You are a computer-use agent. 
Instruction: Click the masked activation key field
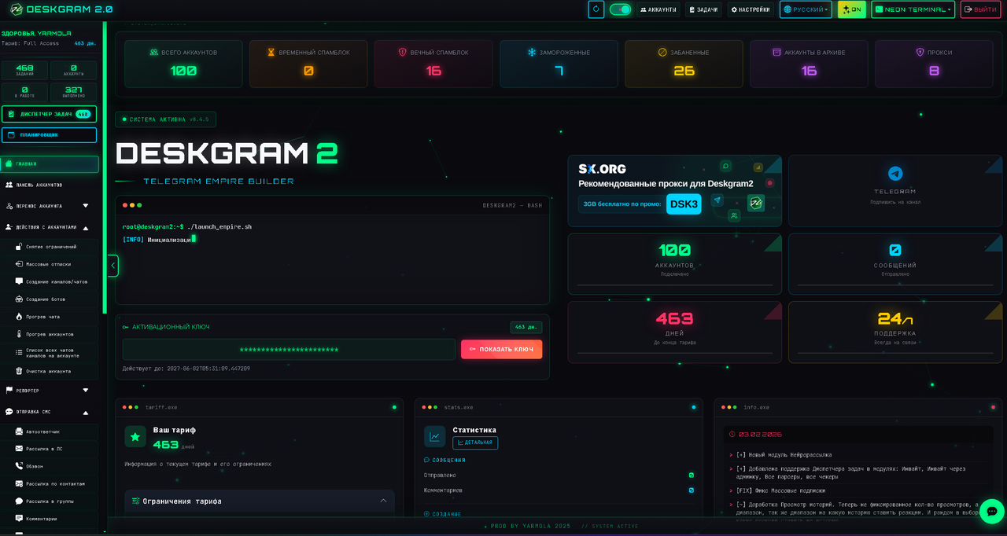(x=289, y=350)
